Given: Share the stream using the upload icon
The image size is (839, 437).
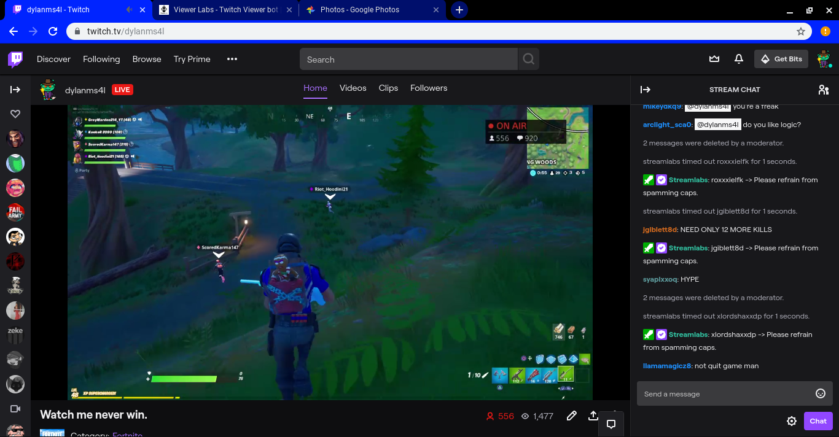Looking at the screenshot, I should click(593, 416).
